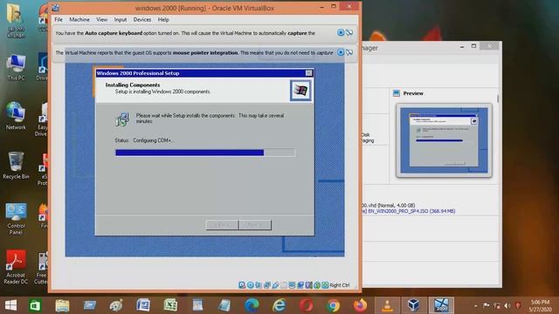Image resolution: width=559 pixels, height=314 pixels.
Task: Open Google Chrome from taskbar
Action: [x=333, y=305]
